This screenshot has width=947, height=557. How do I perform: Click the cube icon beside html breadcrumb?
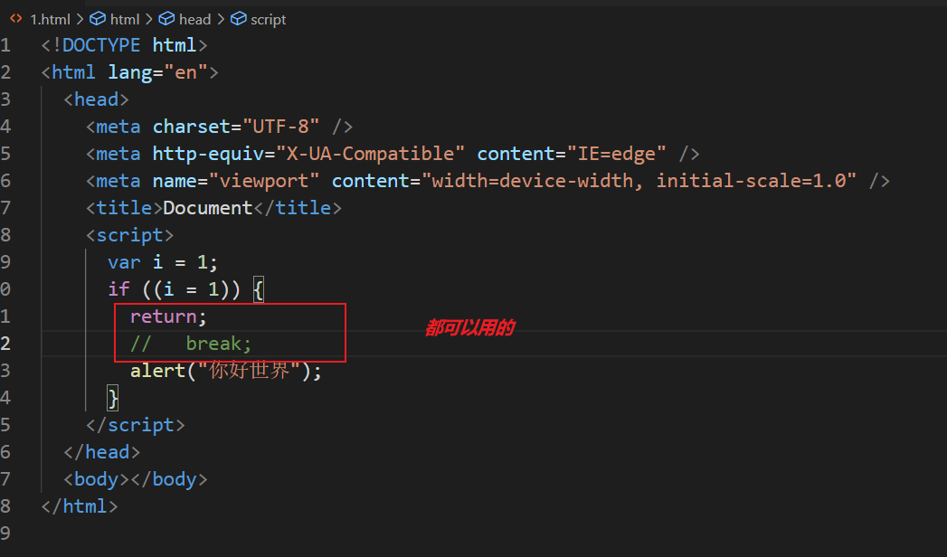coord(98,19)
